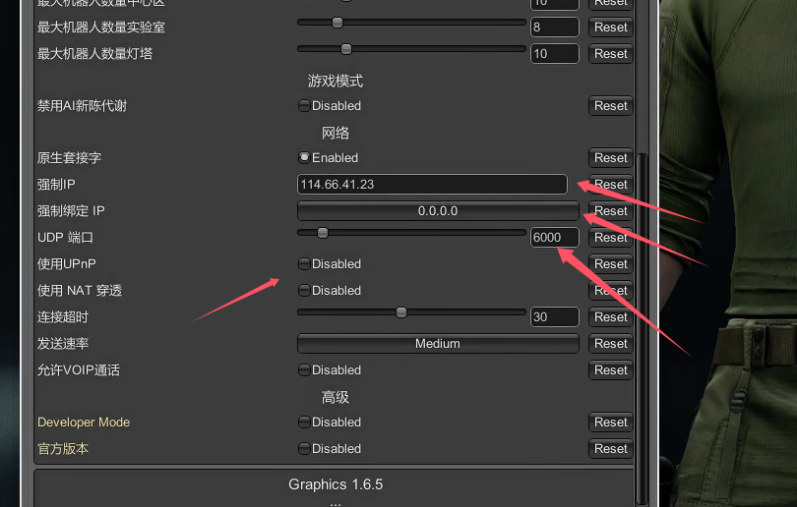Screen dimensions: 797x507
Task: Click the 强制IP label text
Action: (56, 184)
